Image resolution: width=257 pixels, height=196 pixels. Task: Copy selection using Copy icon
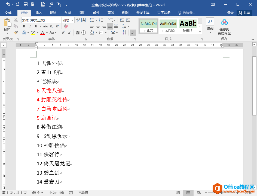(x=16, y=26)
